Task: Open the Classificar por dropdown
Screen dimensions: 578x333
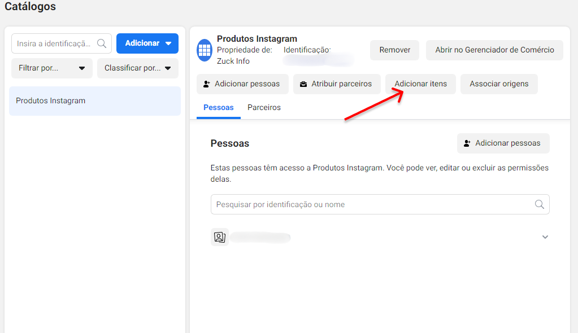Action: coord(137,68)
